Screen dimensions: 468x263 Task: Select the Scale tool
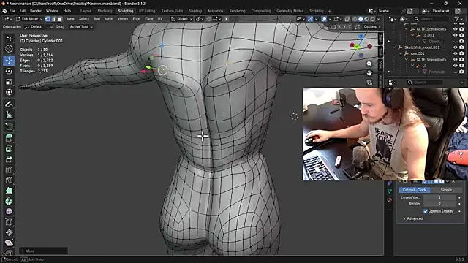tap(9, 82)
